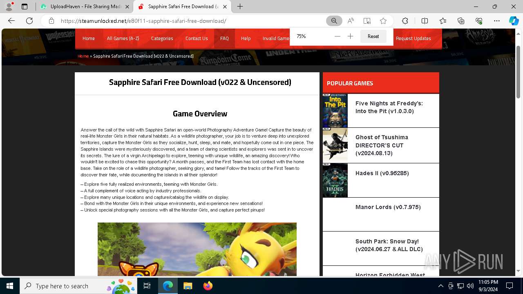Go back with the back arrow
Viewport: 523px width, 294px height.
(x=11, y=21)
